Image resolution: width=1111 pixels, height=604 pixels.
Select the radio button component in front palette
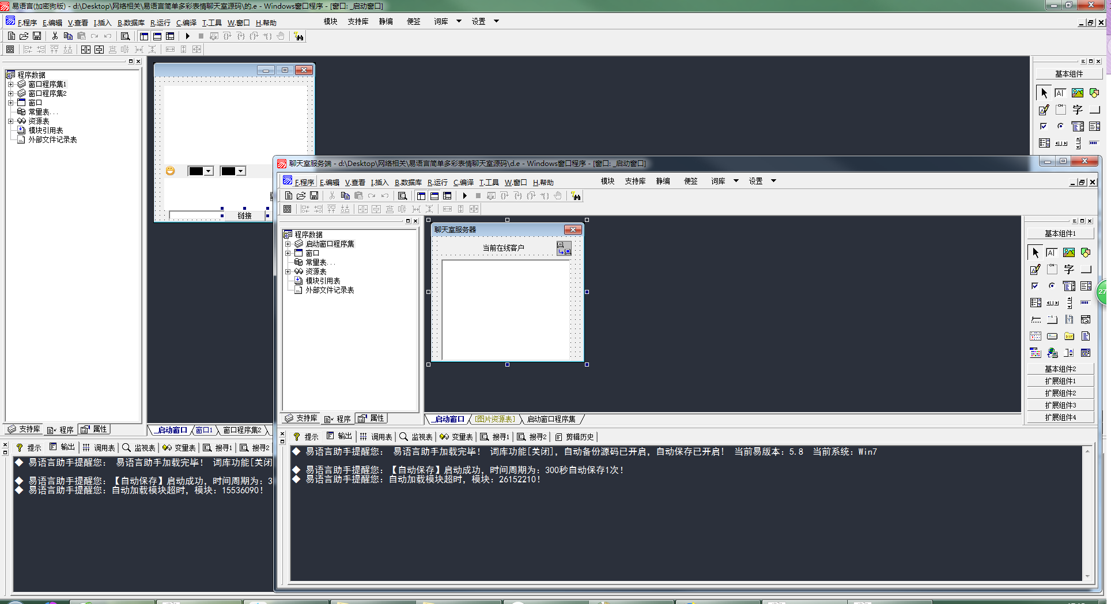click(x=1052, y=286)
